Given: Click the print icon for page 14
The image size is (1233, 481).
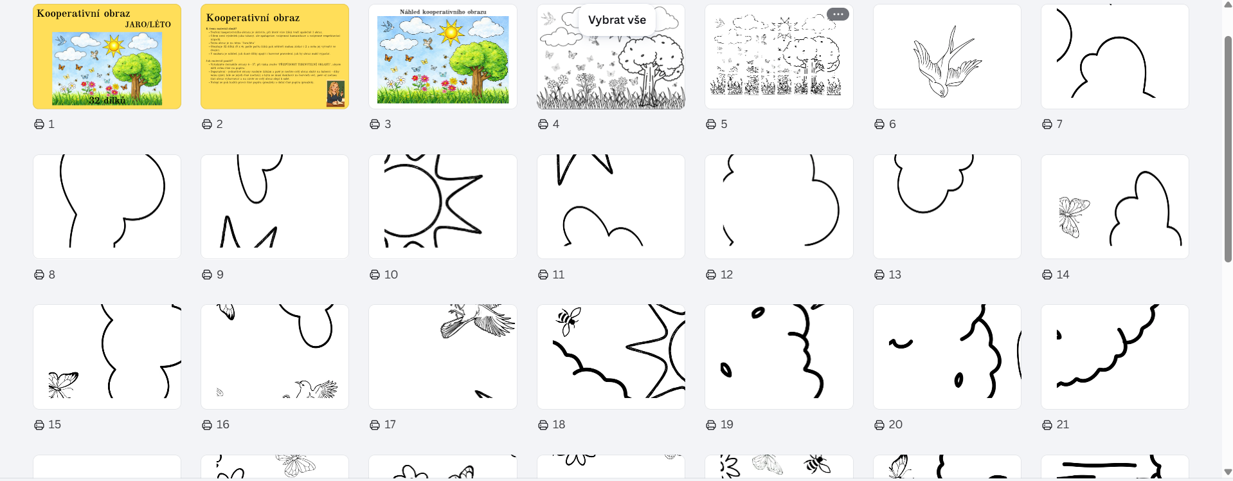Looking at the screenshot, I should tap(1047, 275).
